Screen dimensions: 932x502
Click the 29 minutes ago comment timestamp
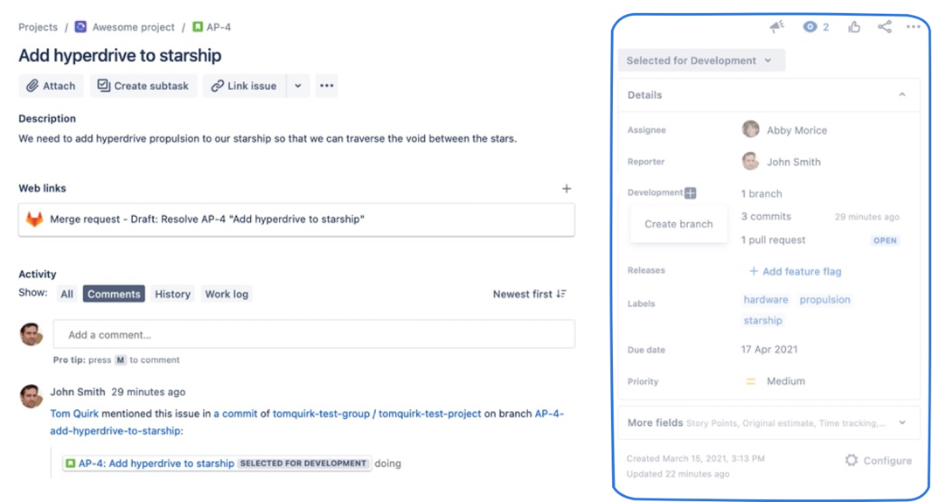tap(149, 392)
